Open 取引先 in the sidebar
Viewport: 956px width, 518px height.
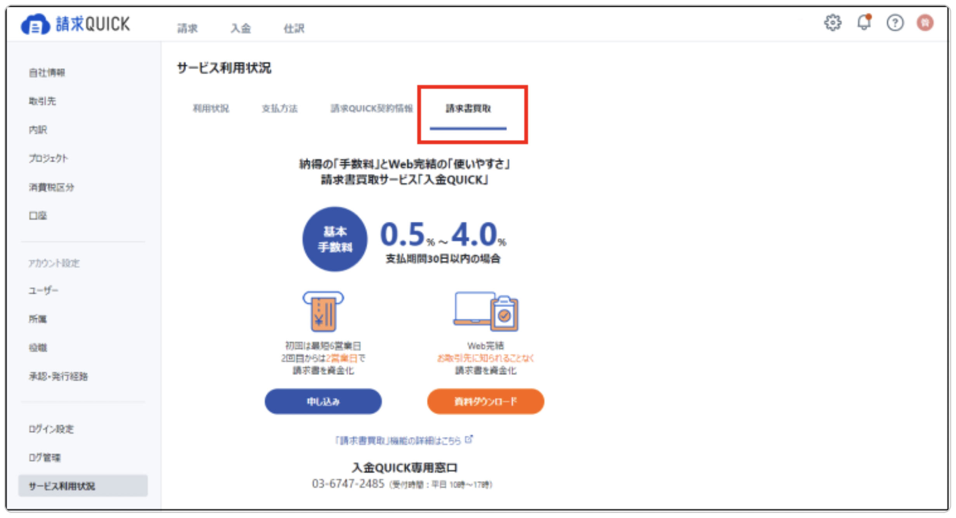42,101
